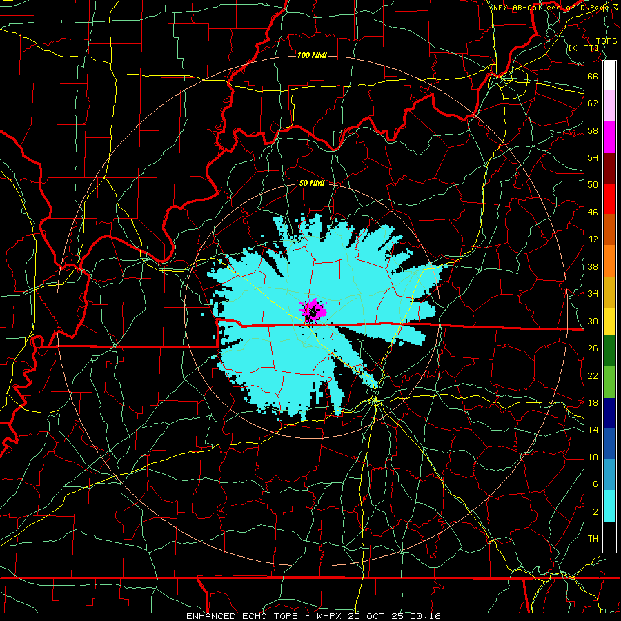Click the ENHANCED ECHO TOPS KHPX title text
The width and height of the screenshot is (621, 621).
click(313, 616)
